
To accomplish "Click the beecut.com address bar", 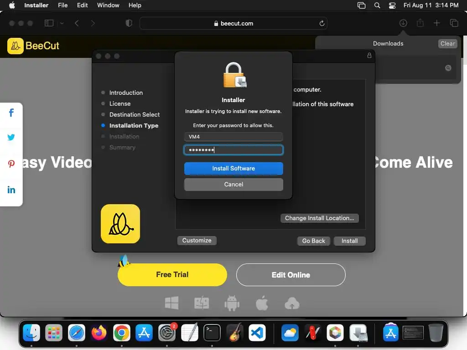I will coord(233,23).
